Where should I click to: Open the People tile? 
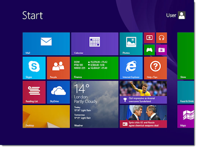click(x=58, y=68)
